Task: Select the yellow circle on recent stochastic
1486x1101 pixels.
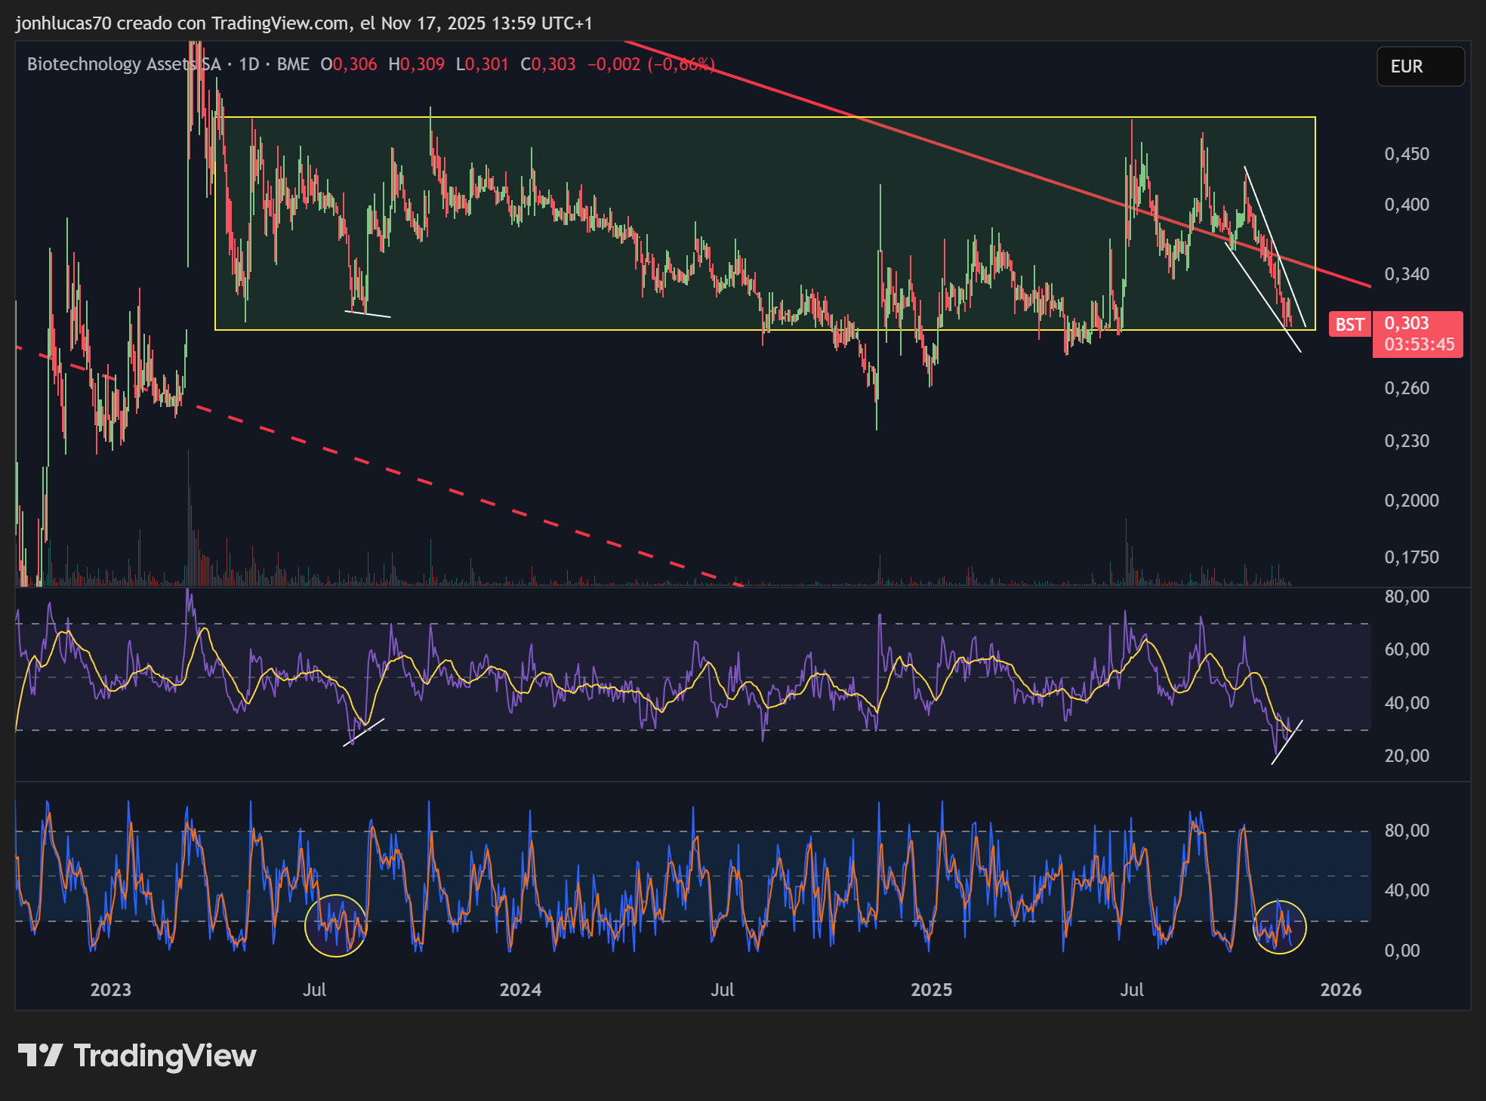Action: coord(1279,927)
